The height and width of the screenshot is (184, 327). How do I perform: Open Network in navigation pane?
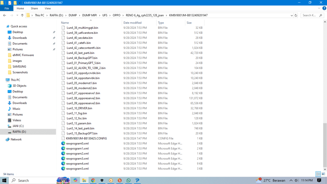[16, 139]
